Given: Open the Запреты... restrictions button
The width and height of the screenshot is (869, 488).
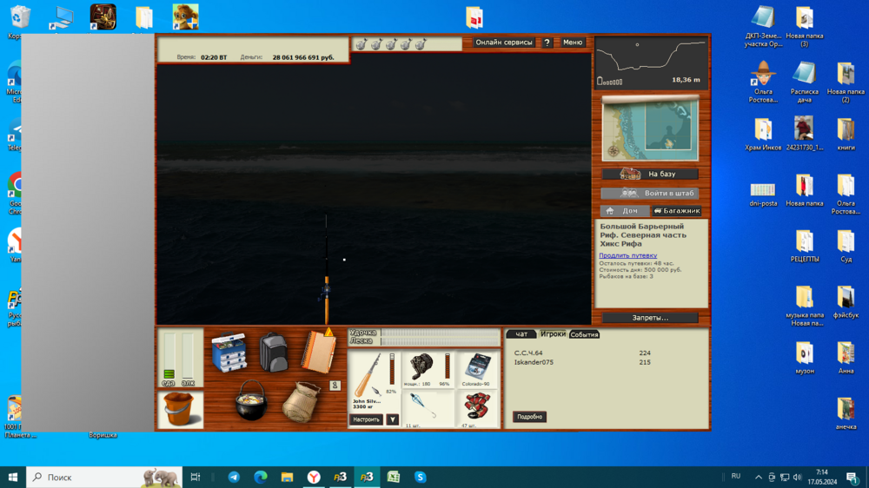Looking at the screenshot, I should [x=650, y=318].
